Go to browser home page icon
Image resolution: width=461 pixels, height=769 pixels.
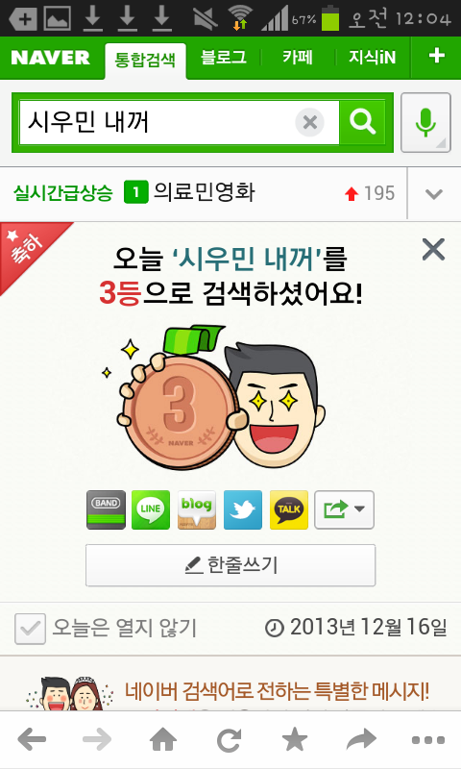(x=163, y=739)
